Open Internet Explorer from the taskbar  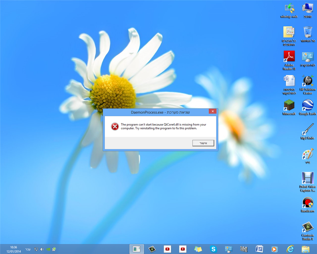pyautogui.click(x=290, y=249)
